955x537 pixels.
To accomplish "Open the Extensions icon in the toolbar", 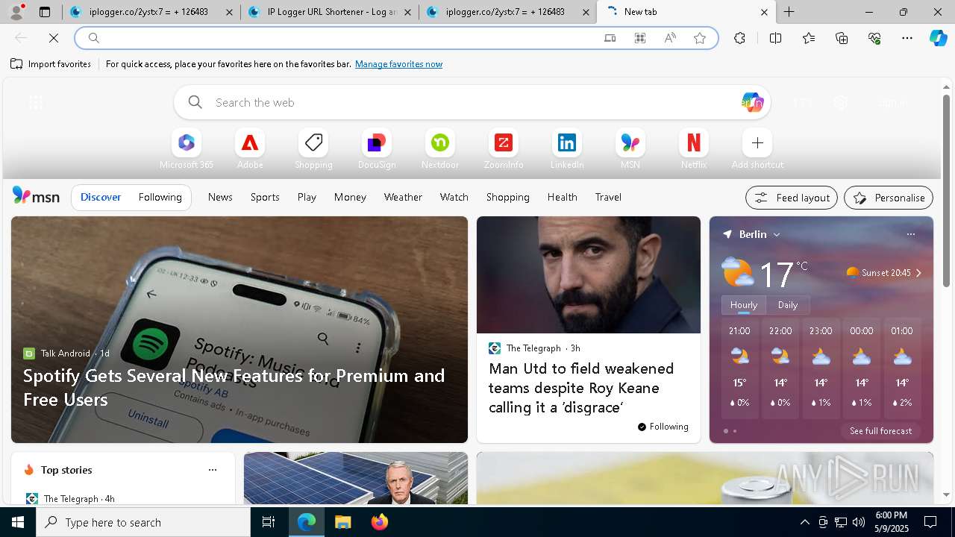I will coord(739,38).
